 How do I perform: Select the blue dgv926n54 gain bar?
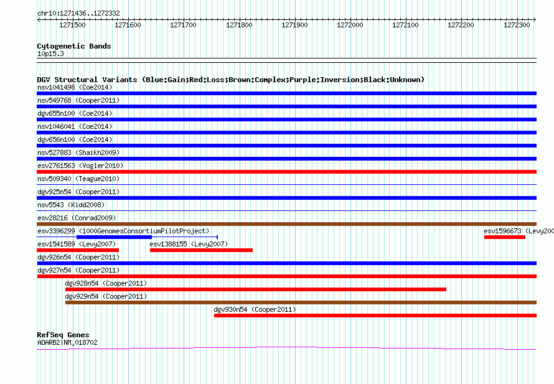(286, 263)
